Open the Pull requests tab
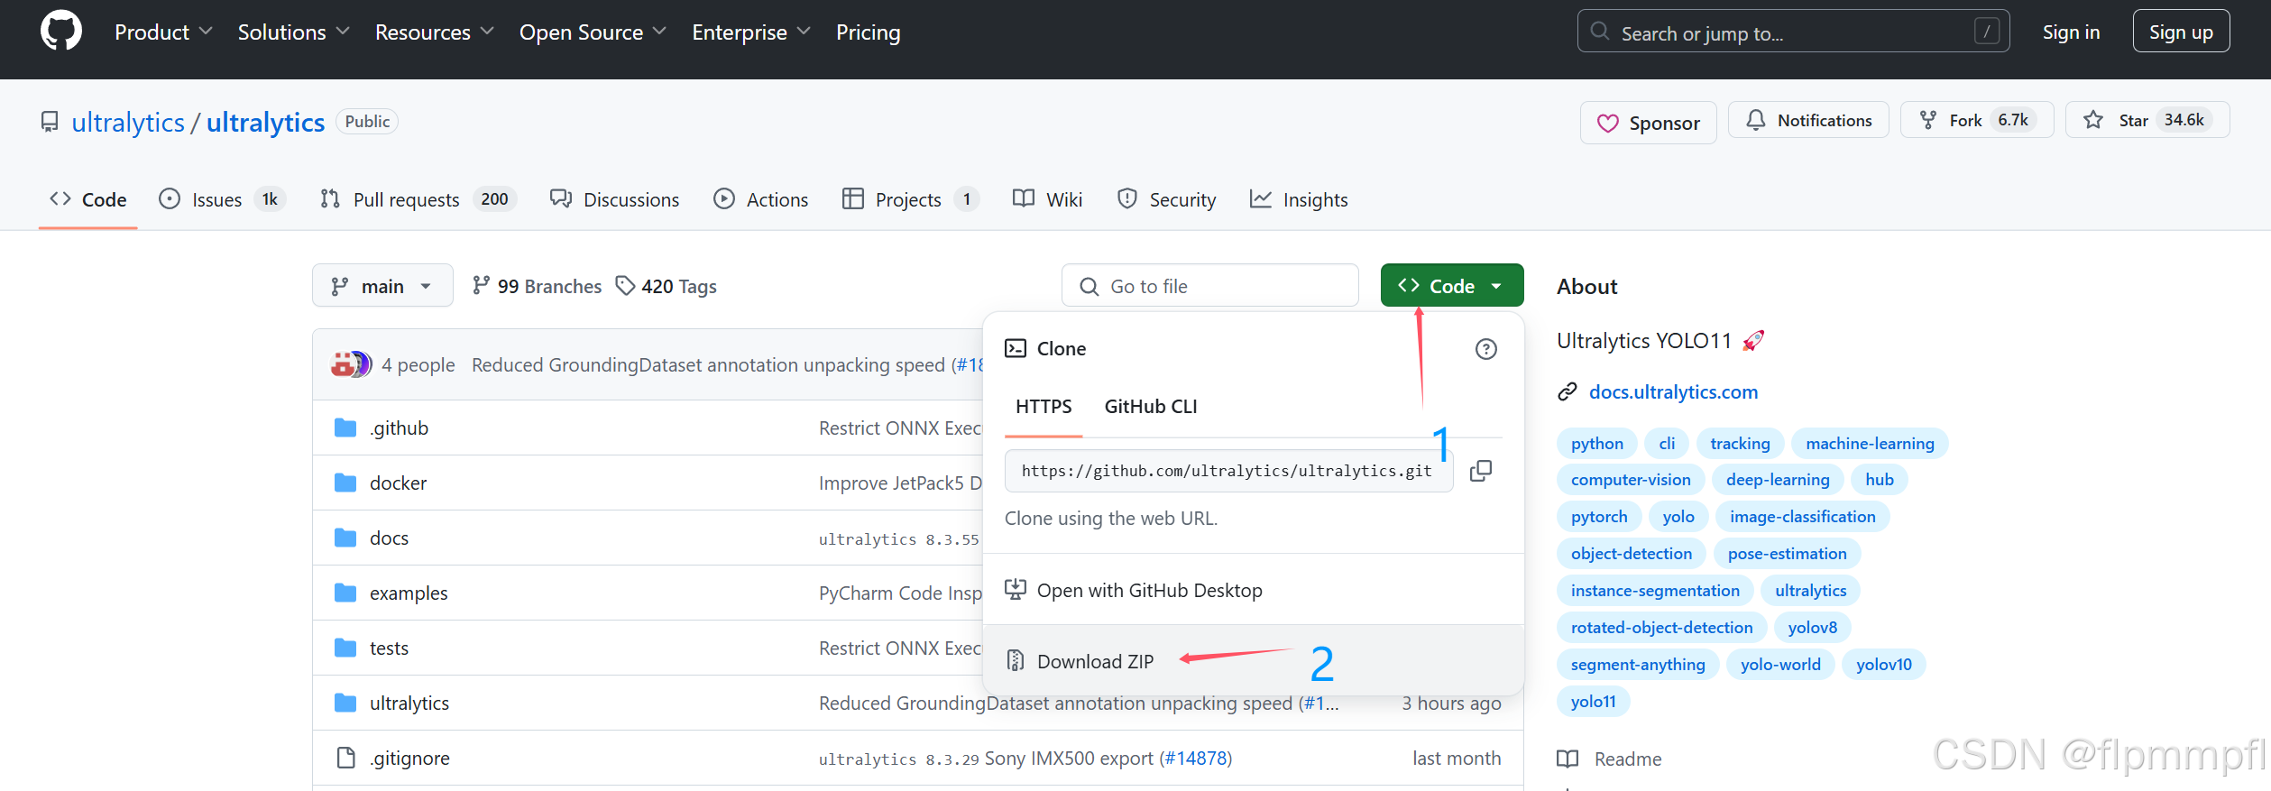Screen dimensions: 2271x791 (418, 199)
